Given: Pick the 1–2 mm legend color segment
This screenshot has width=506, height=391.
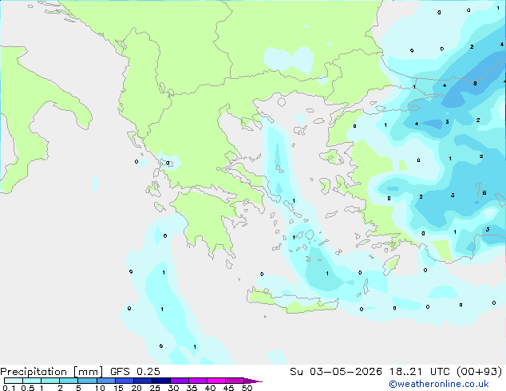Looking at the screenshot, I should (x=50, y=381).
